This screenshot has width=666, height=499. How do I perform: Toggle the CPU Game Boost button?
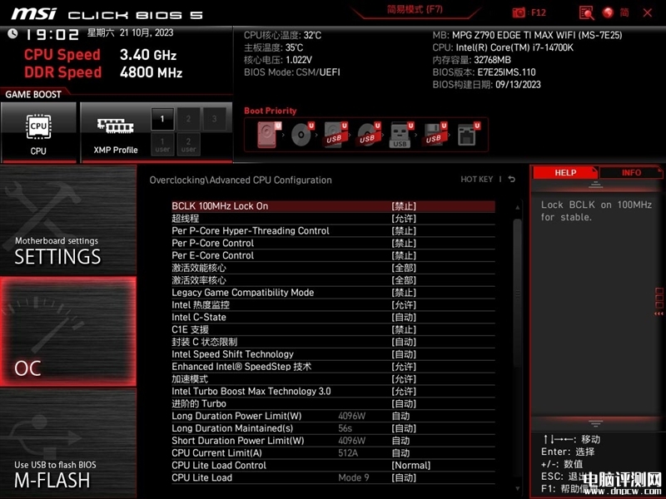click(38, 133)
